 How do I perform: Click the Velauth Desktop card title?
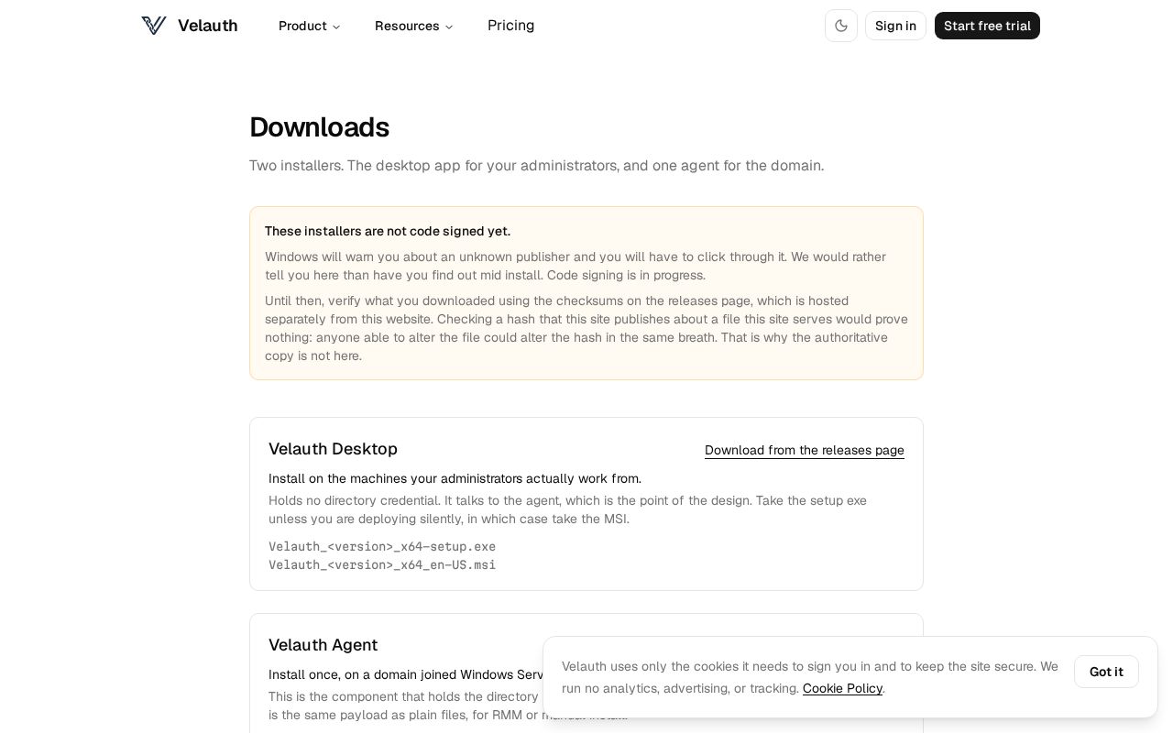point(333,449)
